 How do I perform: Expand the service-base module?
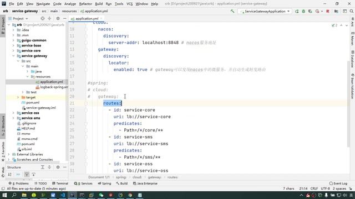(13, 45)
